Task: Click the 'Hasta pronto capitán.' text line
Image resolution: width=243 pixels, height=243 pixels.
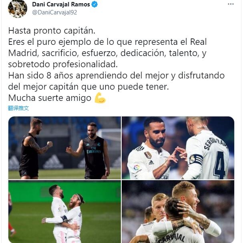Action: click(52, 30)
